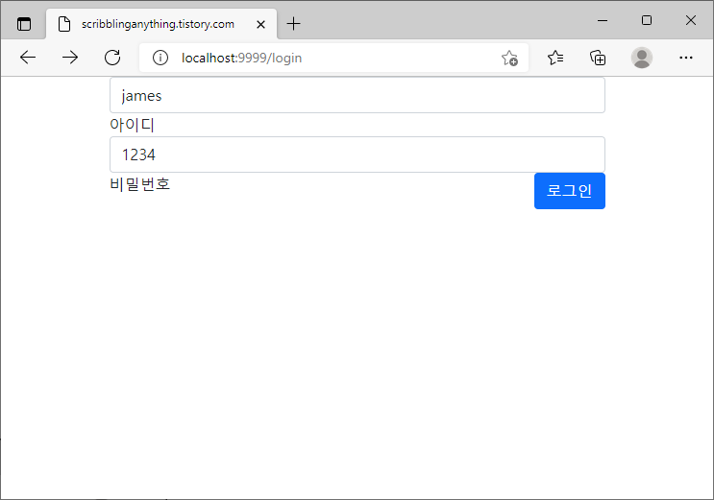Click the ID field containing james
Image resolution: width=714 pixels, height=500 pixels.
click(x=357, y=96)
